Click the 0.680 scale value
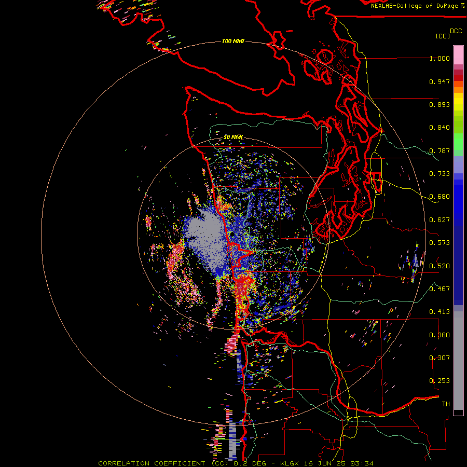Screen dimensions: 467x467 coord(439,197)
